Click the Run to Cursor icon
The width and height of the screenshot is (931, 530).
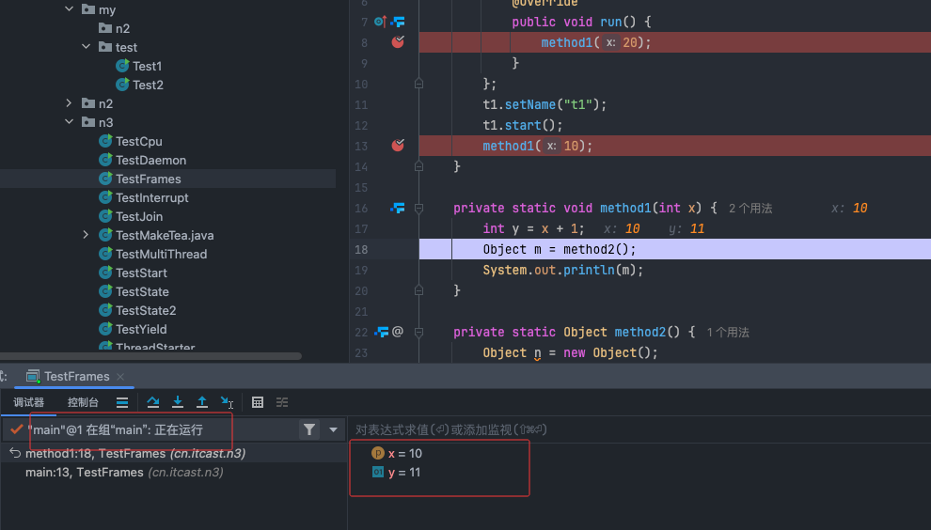coord(227,402)
